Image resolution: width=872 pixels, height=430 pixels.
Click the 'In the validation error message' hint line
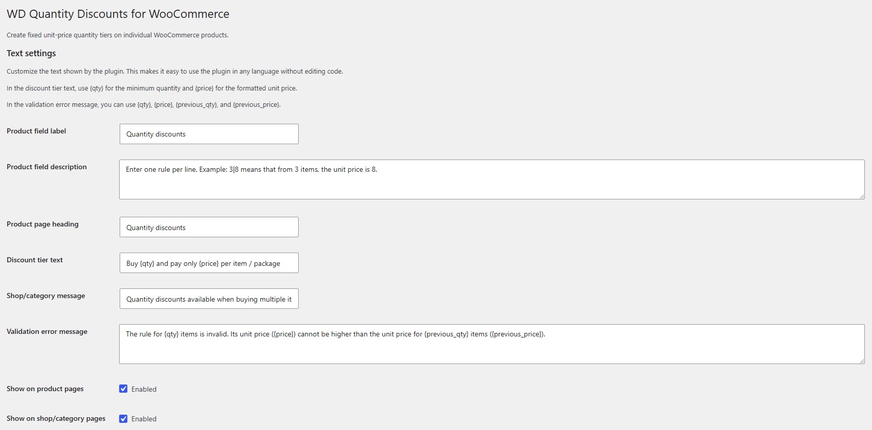pyautogui.click(x=144, y=105)
